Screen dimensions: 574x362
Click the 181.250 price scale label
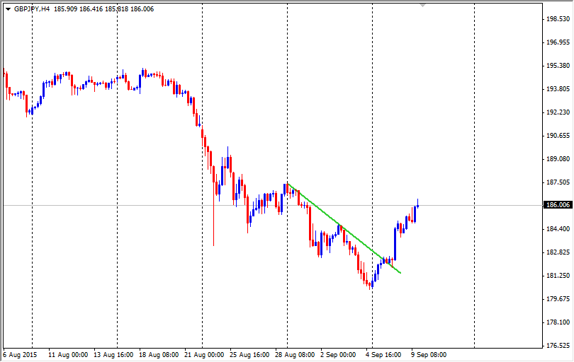coord(558,276)
